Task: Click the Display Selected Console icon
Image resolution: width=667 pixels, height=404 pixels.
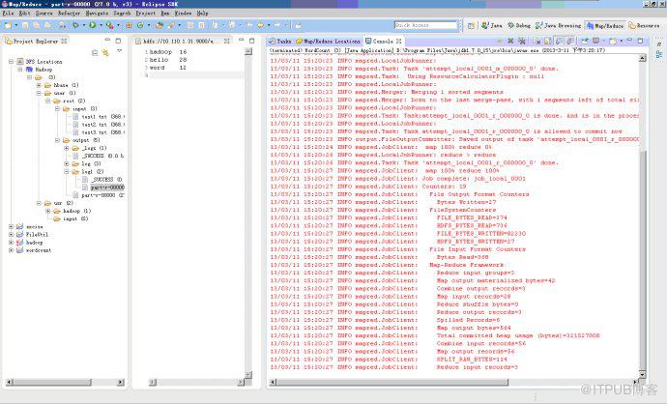Action: click(596, 41)
